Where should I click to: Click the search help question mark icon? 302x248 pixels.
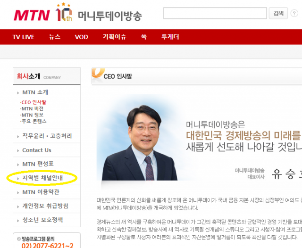tap(294, 13)
